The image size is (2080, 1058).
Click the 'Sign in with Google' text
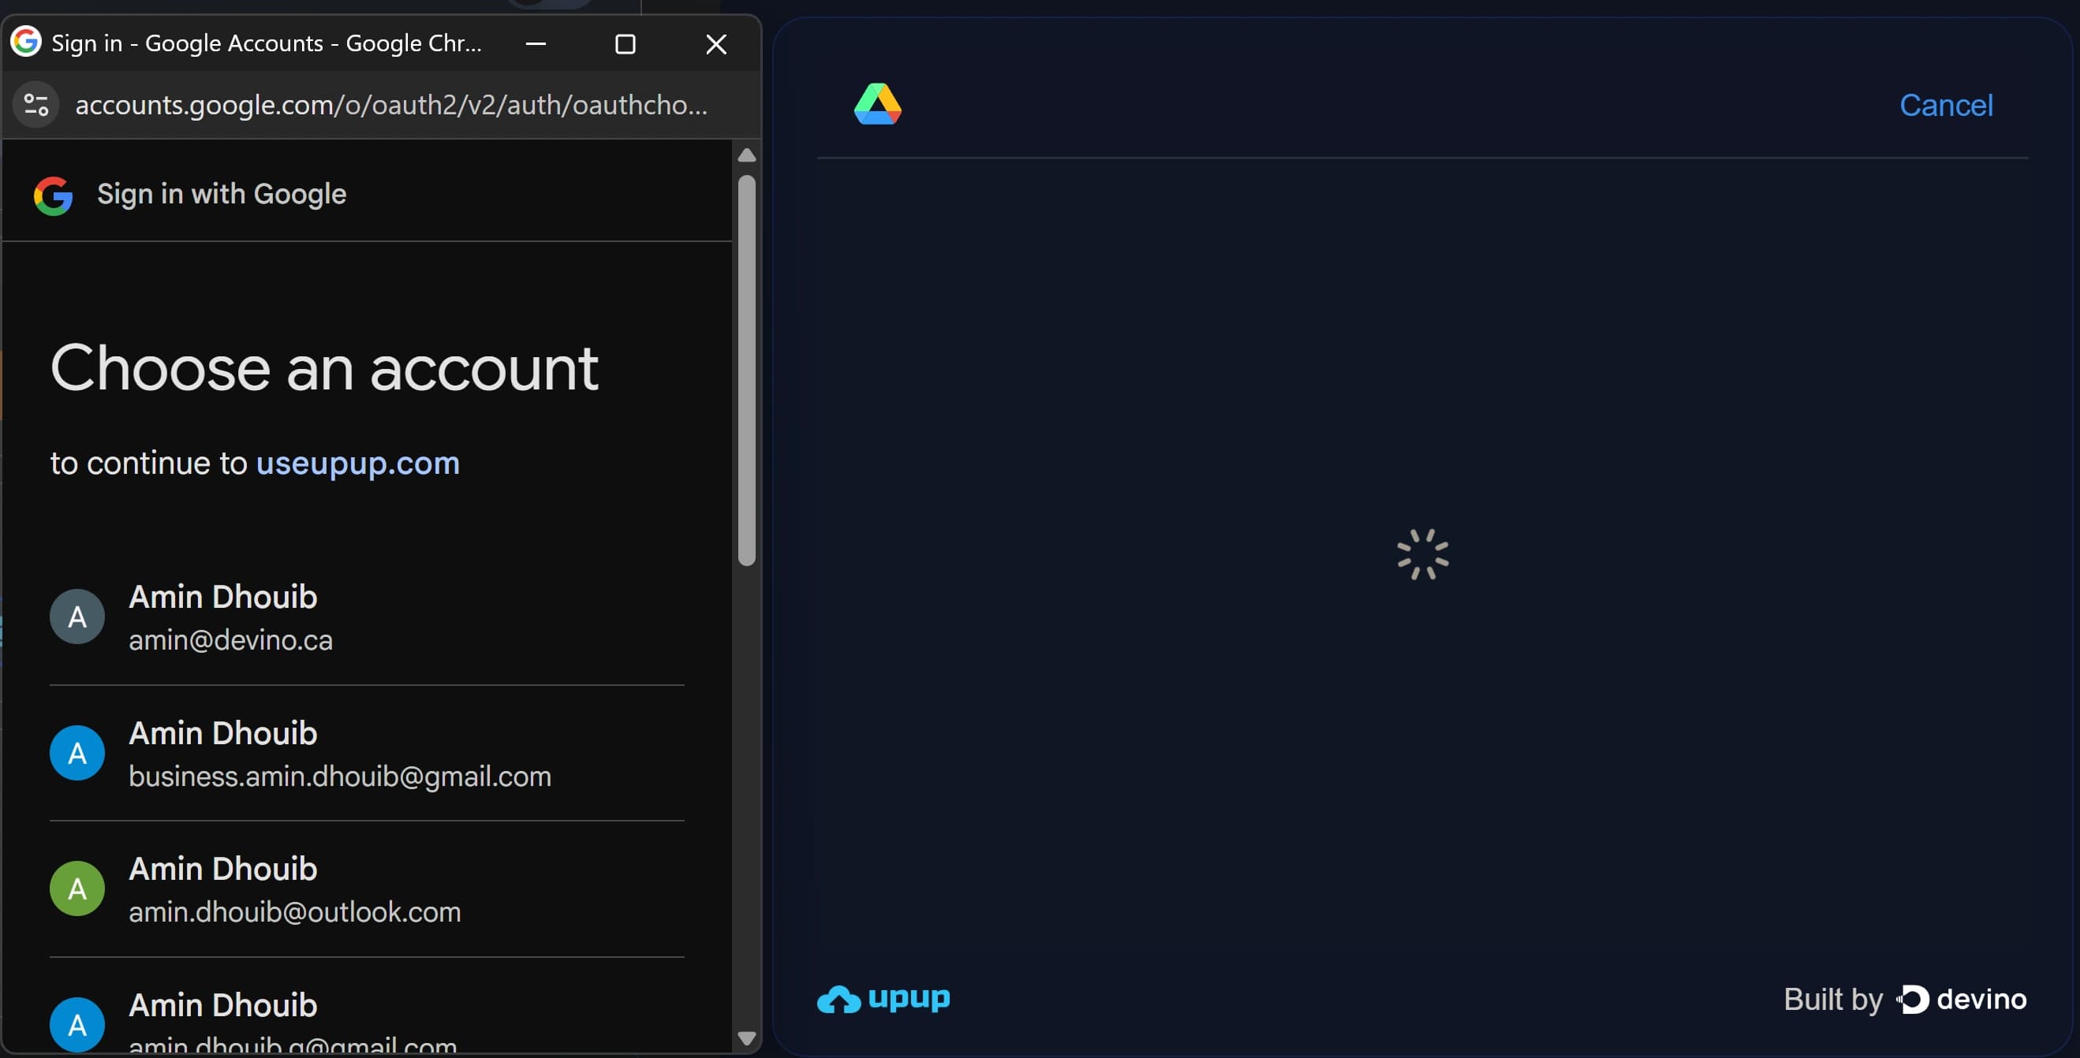[221, 195]
